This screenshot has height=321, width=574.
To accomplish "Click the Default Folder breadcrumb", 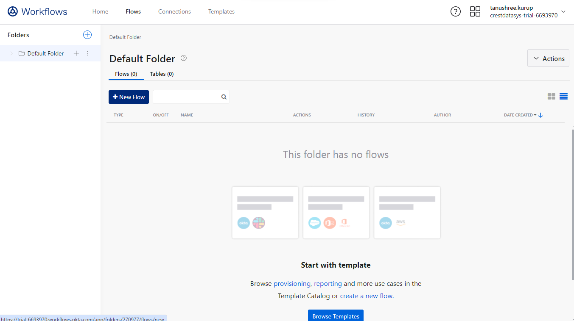I will (125, 37).
